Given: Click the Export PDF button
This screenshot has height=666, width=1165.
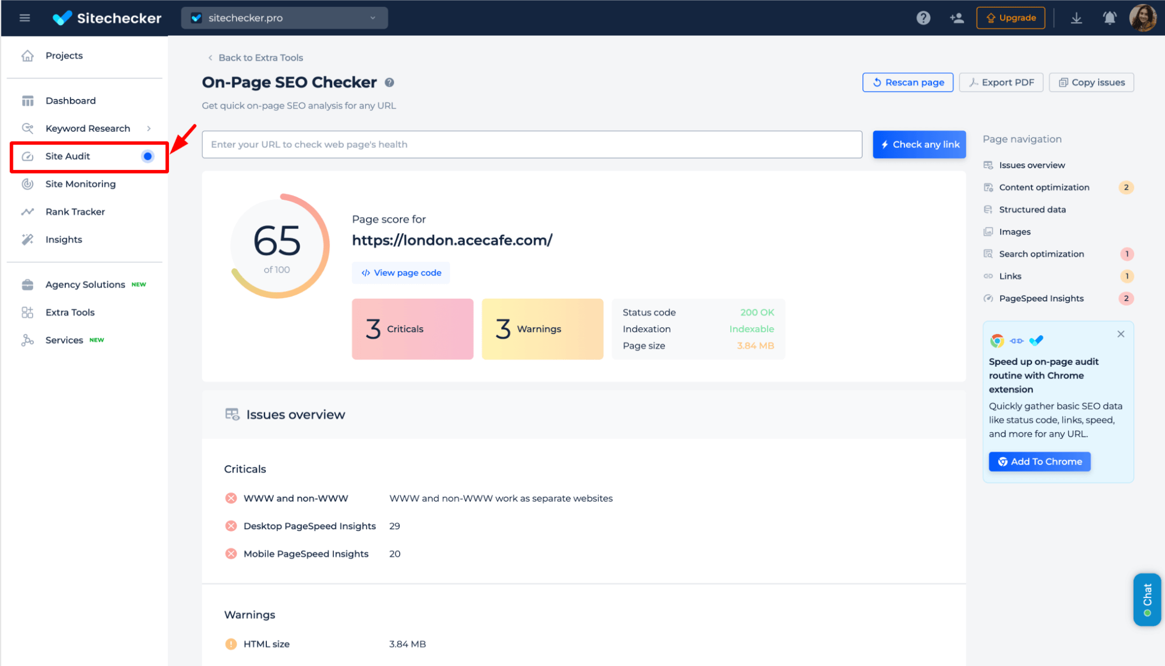Looking at the screenshot, I should pyautogui.click(x=1000, y=82).
